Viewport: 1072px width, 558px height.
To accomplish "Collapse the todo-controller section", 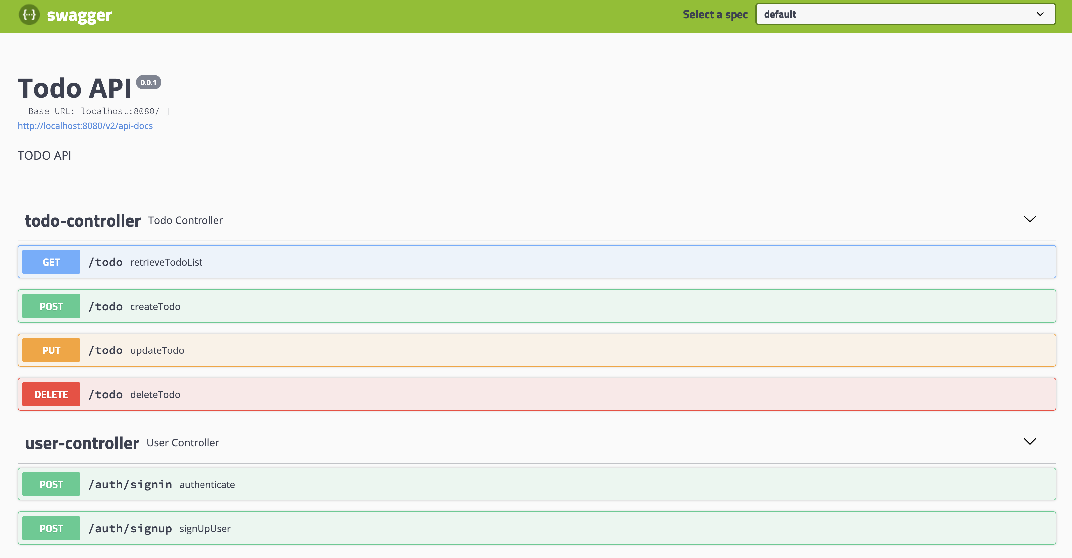I will [1030, 219].
